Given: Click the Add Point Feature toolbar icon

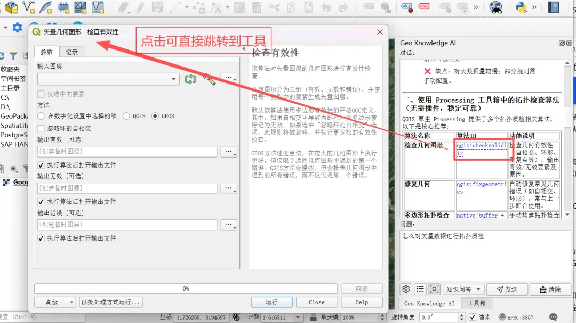Looking at the screenshot, I should 199,7.
